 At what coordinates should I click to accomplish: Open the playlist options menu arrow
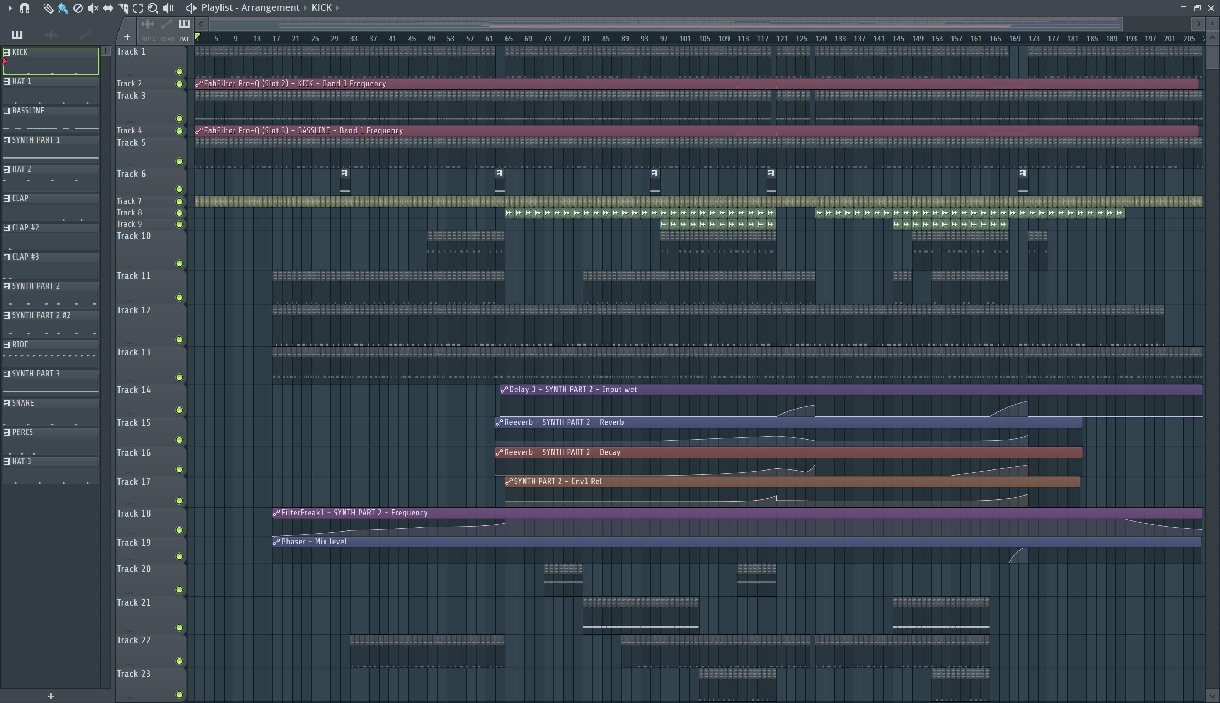click(x=10, y=8)
